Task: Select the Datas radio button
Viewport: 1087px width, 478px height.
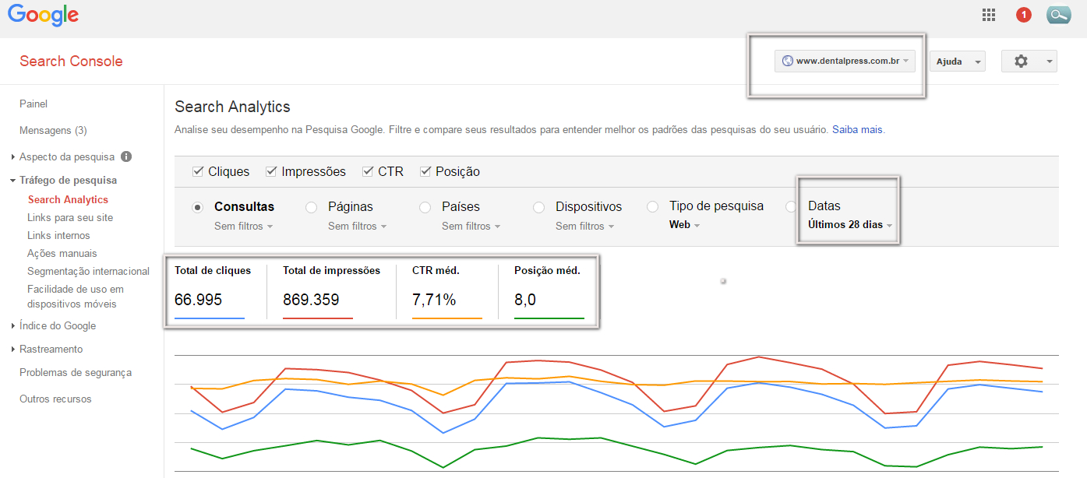Action: (791, 207)
